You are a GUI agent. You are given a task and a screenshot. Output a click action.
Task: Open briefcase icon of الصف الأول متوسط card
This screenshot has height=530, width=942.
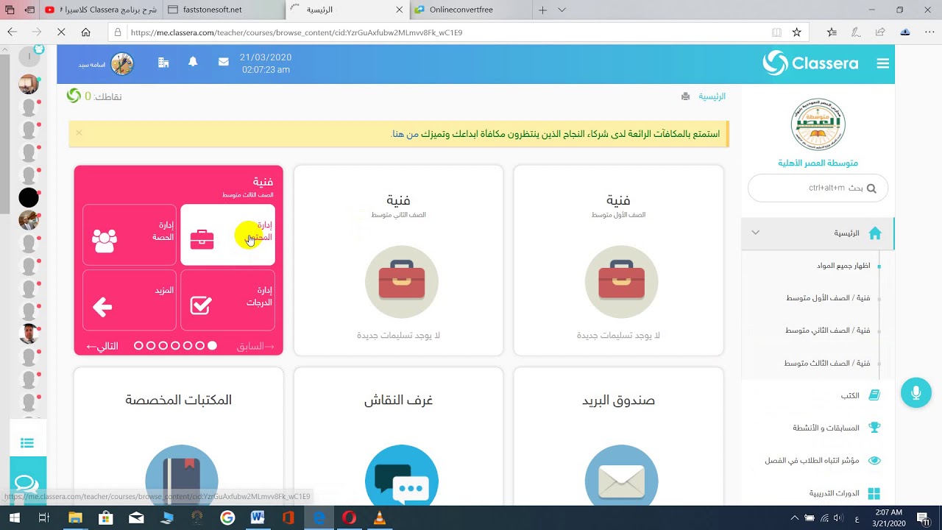(621, 282)
